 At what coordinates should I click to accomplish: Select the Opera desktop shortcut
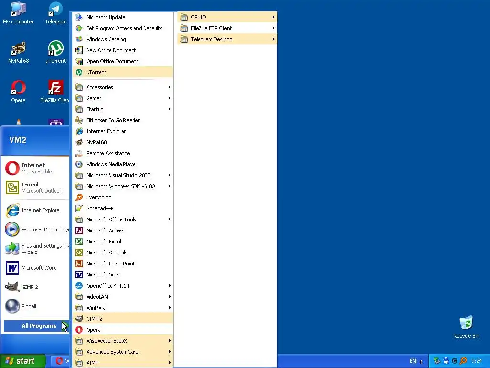(19, 92)
